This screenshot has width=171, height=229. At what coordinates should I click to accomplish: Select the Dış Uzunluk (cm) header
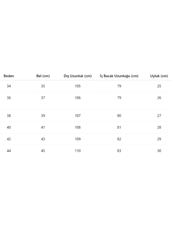[78, 76]
